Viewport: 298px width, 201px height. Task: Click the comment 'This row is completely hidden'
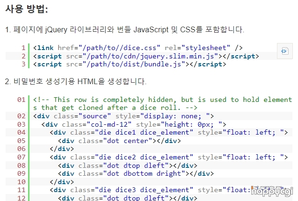pos(162,100)
